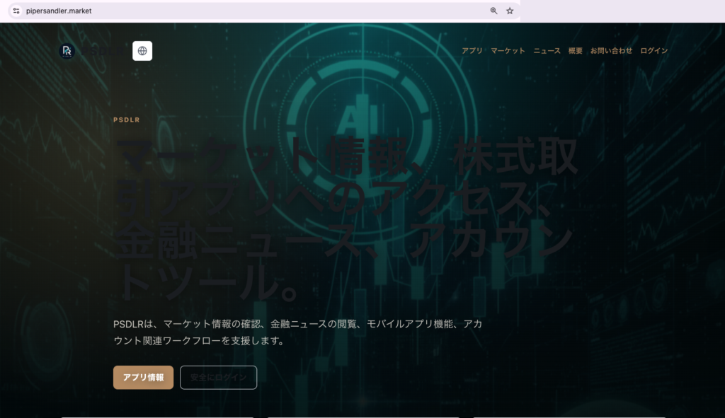Click the アプリ情報 button
This screenshot has width=725, height=418.
[x=143, y=378]
